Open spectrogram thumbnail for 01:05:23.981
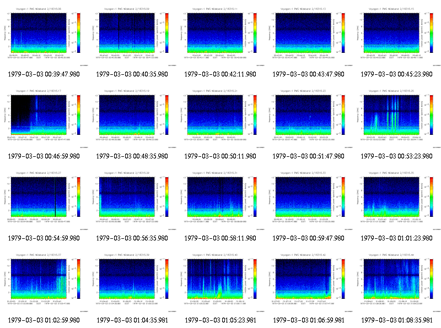Screen dimensions: 441x328 [x=220, y=281]
